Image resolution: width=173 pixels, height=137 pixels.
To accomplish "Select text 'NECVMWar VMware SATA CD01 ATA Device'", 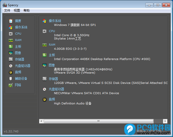I will click(x=86, y=93).
